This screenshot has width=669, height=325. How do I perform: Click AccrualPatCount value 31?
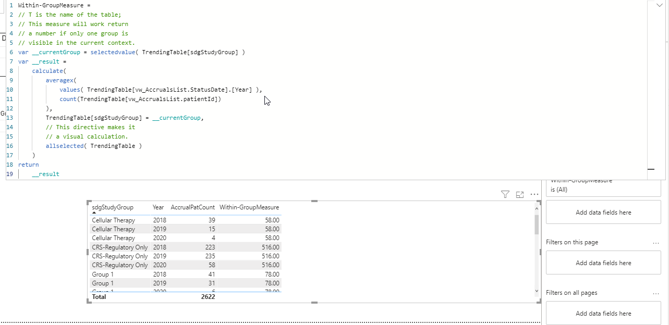point(211,283)
